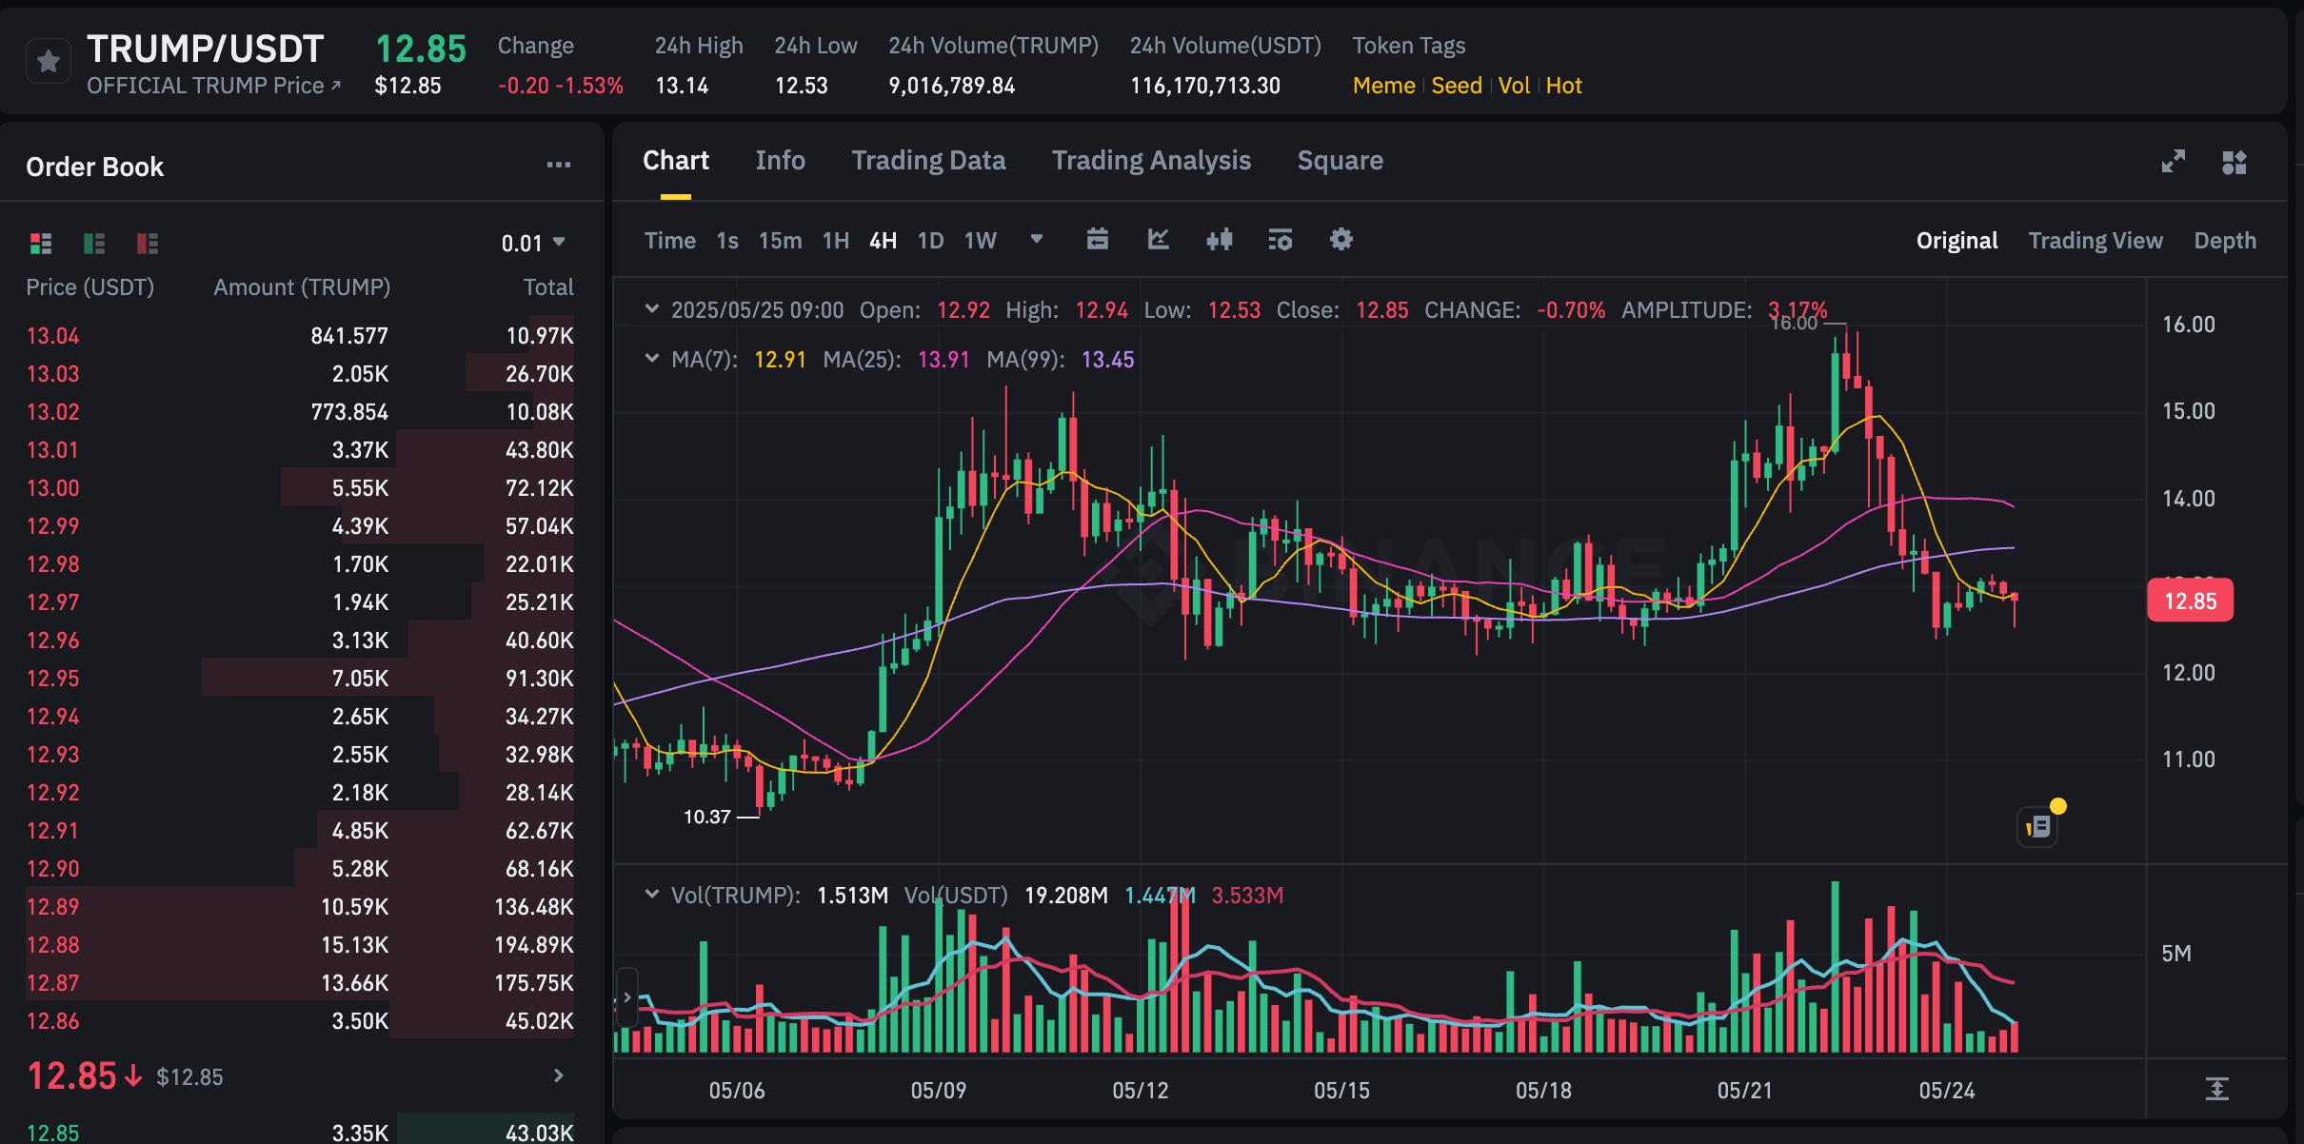The image size is (2304, 1144).
Task: Switch to the Trading Data tab
Action: point(927,161)
